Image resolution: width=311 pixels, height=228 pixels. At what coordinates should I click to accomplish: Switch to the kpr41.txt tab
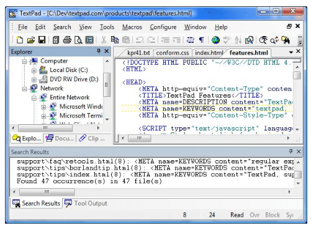coord(138,53)
